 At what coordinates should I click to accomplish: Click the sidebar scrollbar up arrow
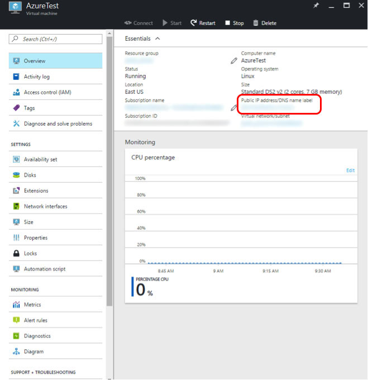tap(109, 33)
